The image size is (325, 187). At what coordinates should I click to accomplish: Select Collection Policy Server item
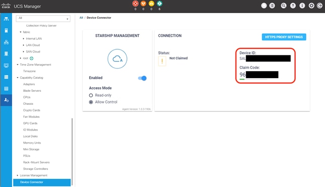[x=41, y=26]
